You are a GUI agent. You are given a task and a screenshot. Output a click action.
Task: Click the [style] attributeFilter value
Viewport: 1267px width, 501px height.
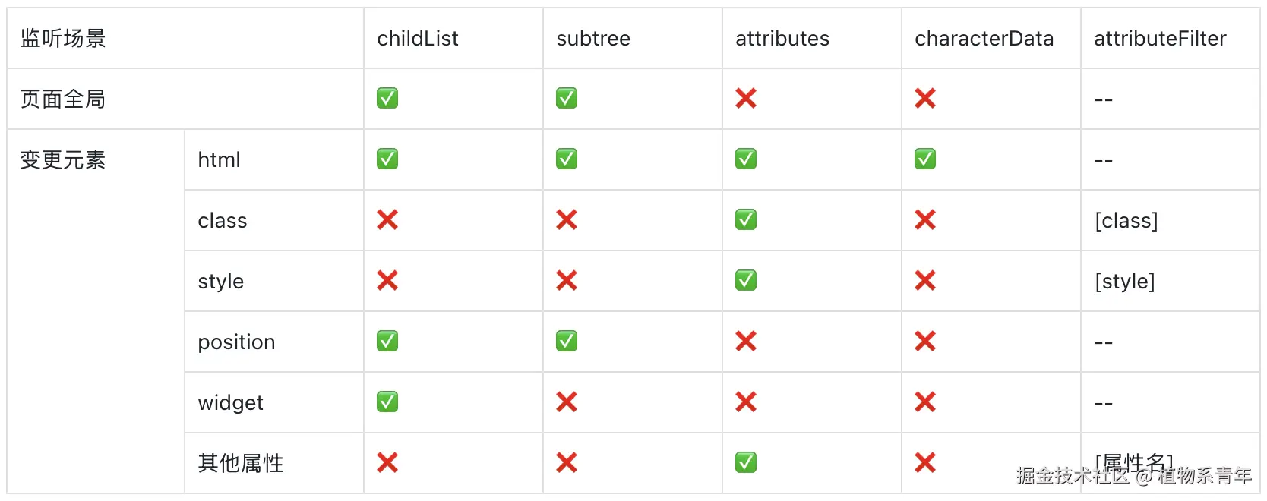tap(1124, 282)
